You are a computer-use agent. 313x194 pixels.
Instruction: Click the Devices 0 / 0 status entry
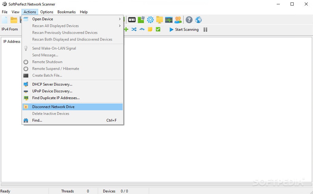click(x=115, y=191)
